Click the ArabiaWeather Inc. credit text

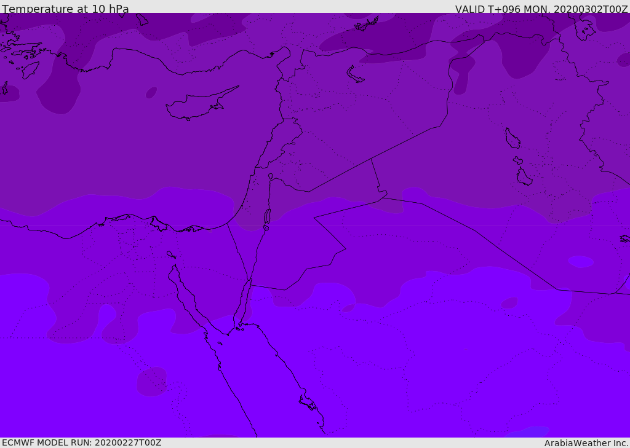tap(586, 442)
